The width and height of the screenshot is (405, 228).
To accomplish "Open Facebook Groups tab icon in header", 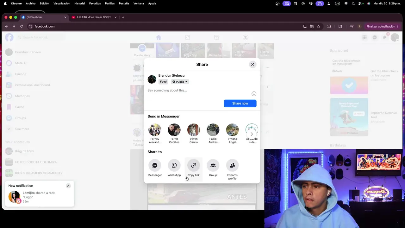I will pos(246,37).
